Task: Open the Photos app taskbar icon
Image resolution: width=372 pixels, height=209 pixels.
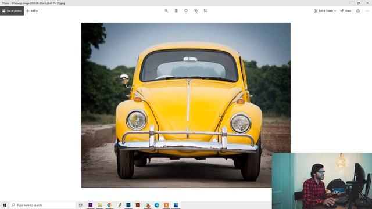Action: [x=176, y=205]
